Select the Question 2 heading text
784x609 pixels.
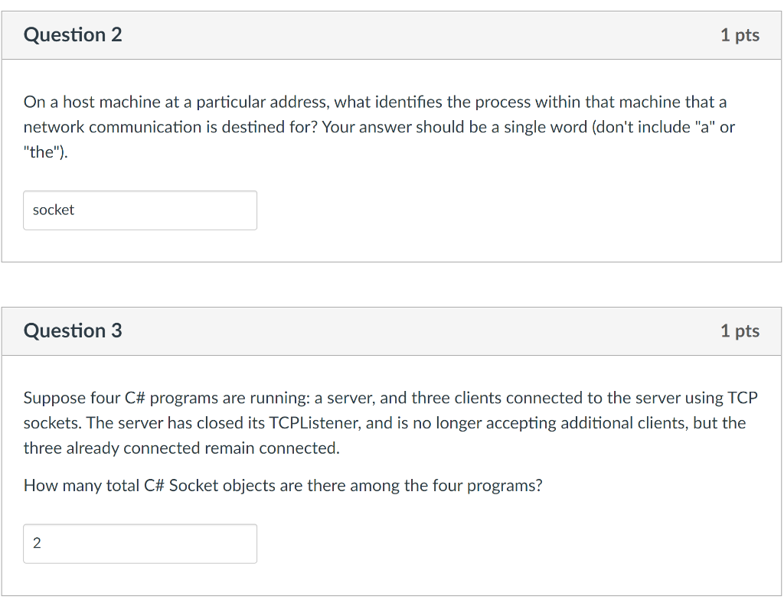click(73, 35)
